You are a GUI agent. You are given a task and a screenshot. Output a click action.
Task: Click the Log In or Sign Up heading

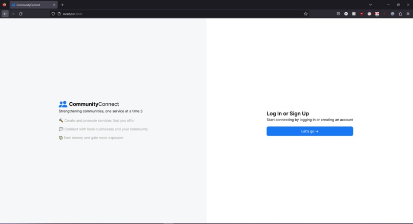pos(287,114)
